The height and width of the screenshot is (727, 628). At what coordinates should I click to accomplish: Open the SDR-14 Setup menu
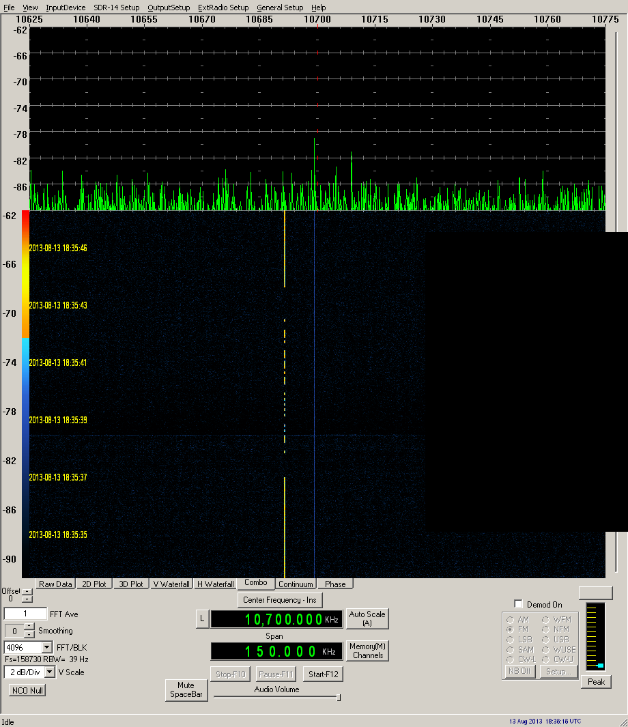[116, 8]
